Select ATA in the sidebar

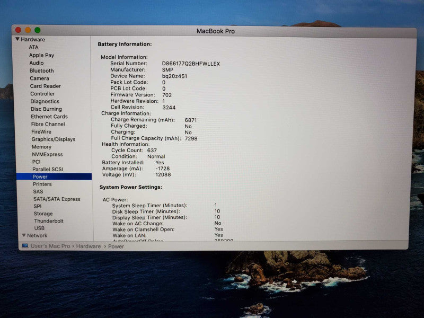point(33,47)
